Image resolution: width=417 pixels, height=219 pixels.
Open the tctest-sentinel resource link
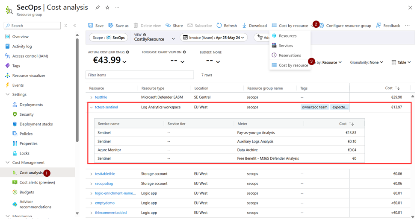pos(106,107)
